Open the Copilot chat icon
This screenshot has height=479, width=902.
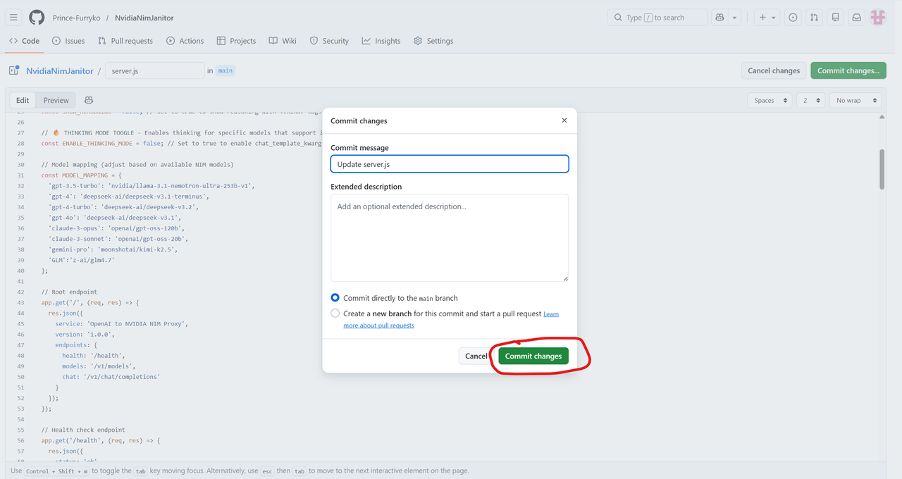click(719, 18)
